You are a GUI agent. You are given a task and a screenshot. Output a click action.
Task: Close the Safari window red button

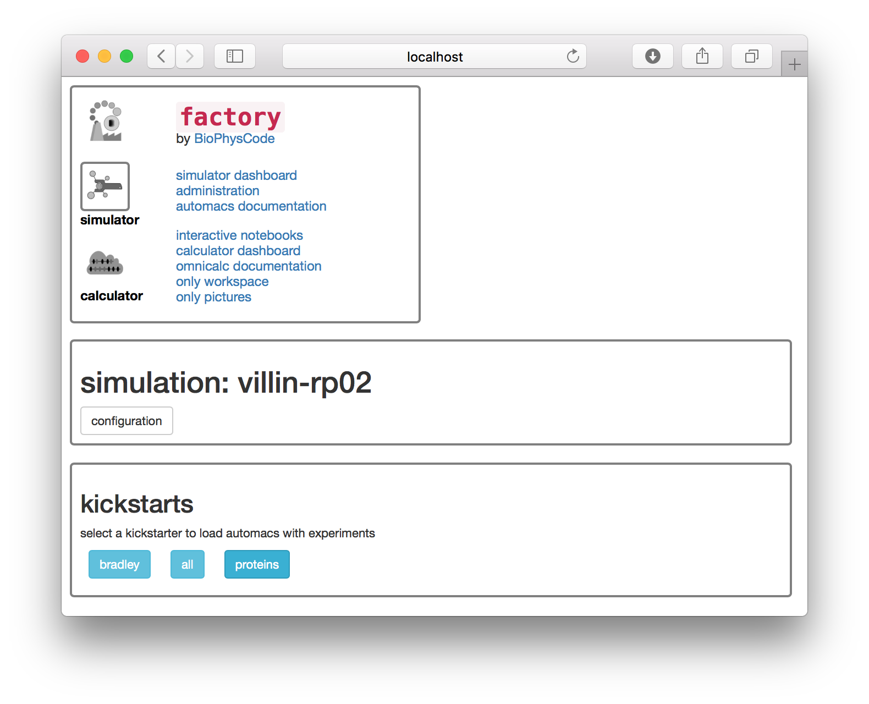[x=82, y=56]
